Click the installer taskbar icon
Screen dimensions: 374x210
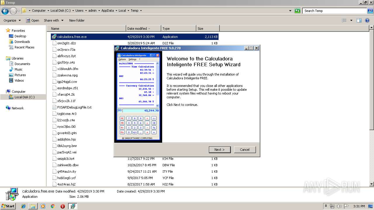coord(73,206)
